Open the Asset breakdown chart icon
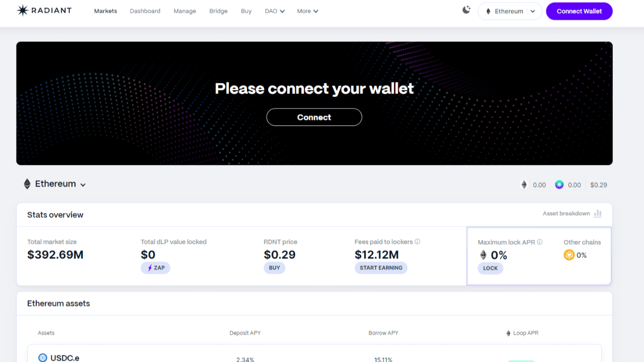This screenshot has width=644, height=362. pos(598,213)
